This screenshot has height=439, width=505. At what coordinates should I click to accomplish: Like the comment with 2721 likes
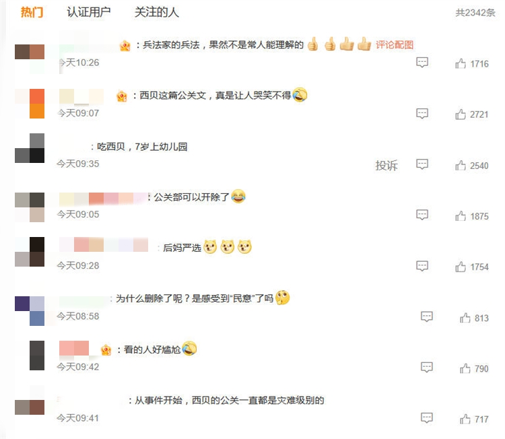461,114
